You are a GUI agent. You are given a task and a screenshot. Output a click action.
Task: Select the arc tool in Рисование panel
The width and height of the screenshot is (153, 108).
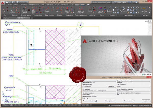(113, 7)
